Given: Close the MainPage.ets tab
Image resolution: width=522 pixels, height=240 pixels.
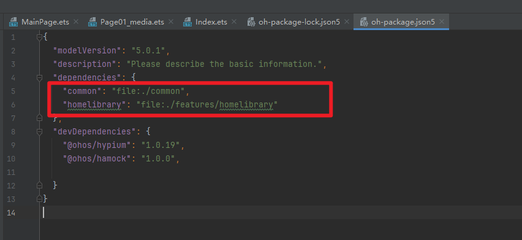Looking at the screenshot, I should (x=76, y=22).
